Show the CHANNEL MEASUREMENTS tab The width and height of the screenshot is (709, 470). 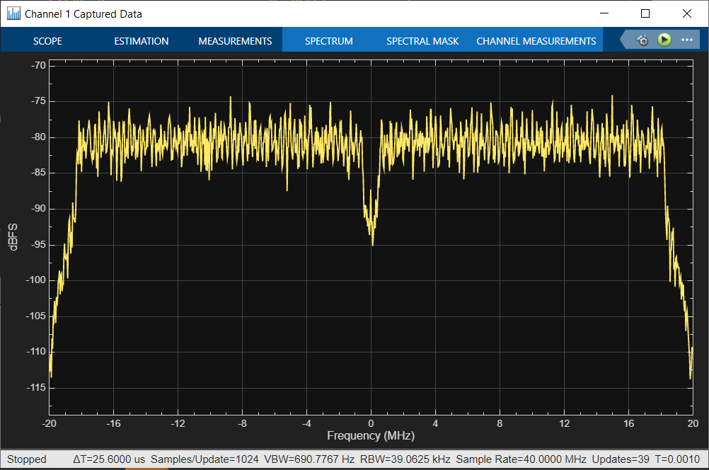(x=536, y=41)
